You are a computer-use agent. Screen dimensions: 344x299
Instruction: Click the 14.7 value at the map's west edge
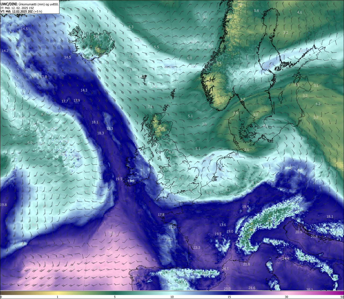[x=5, y=51]
